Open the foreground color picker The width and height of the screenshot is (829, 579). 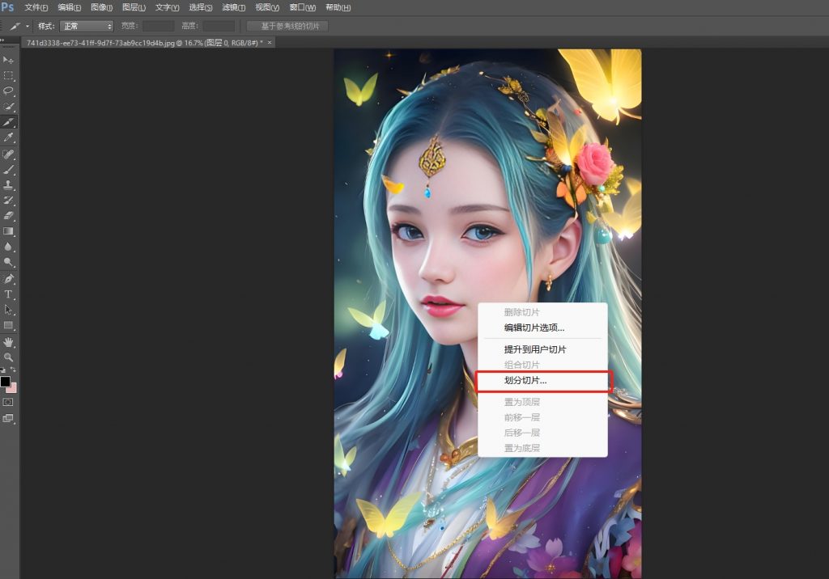click(x=6, y=382)
